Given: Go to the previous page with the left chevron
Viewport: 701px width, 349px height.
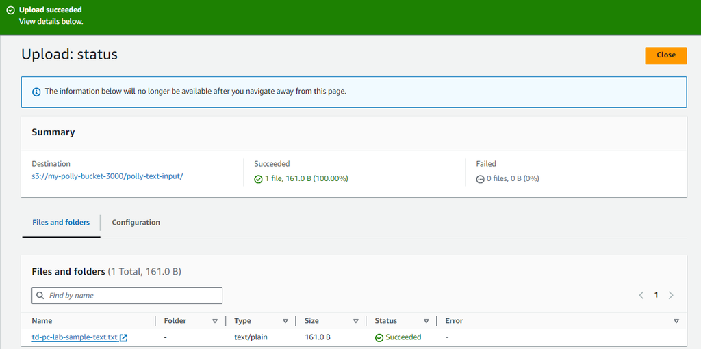Looking at the screenshot, I should click(x=641, y=295).
